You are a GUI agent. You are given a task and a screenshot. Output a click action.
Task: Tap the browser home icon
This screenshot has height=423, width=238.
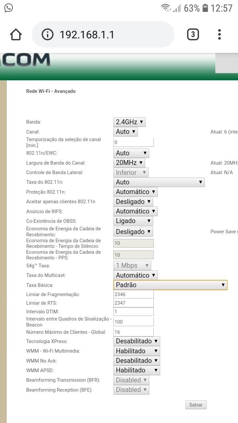(16, 34)
